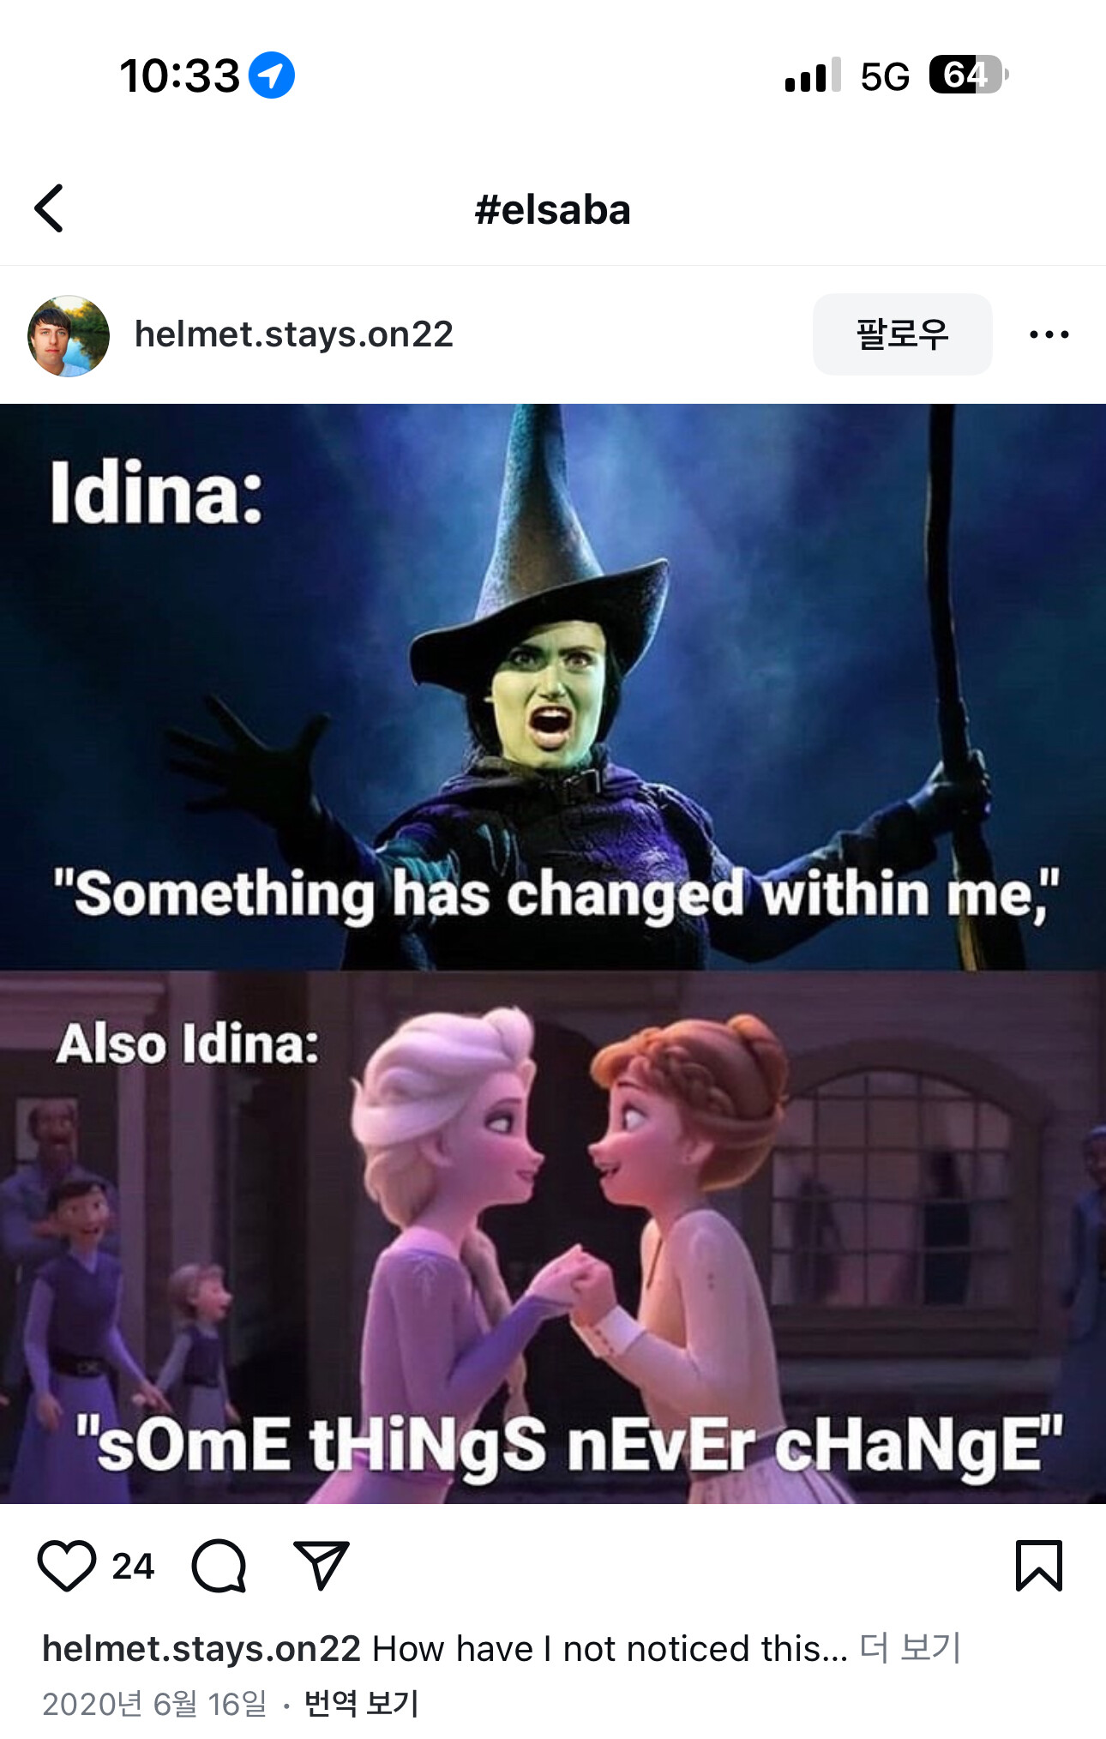The image size is (1106, 1739).
Task: Share post via paper plane icon
Action: tap(321, 1565)
